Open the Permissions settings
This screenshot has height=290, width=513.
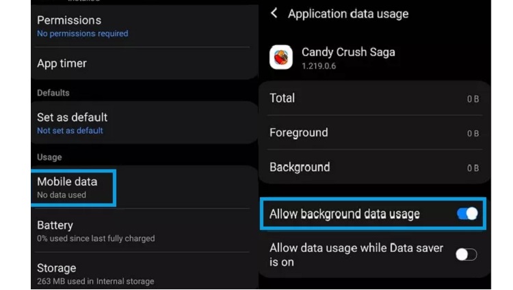144,26
